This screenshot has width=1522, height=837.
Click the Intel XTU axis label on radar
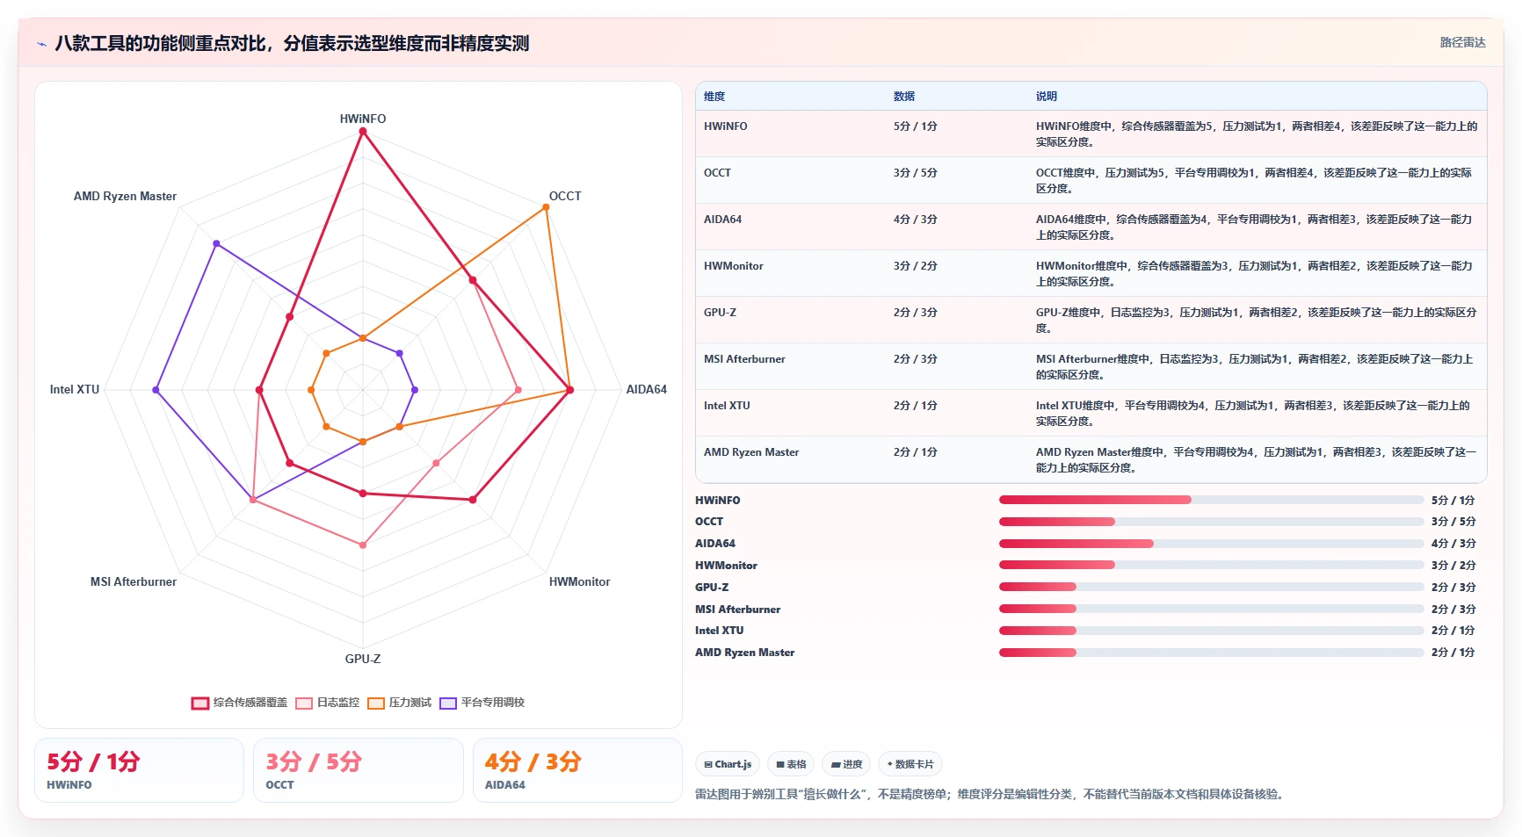(75, 389)
